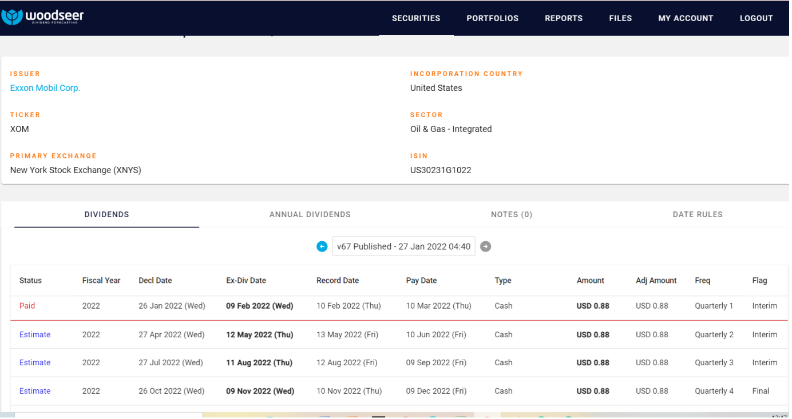Viewport: 792px width, 419px height.
Task: Select pay date 10 Mar 2022 (Thu)
Action: (439, 306)
